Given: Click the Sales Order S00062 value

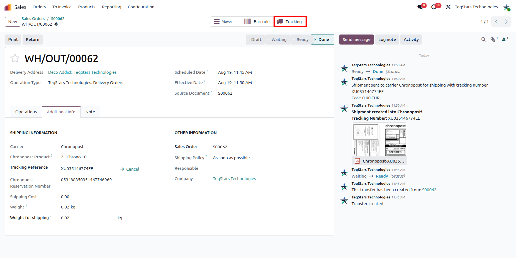Looking at the screenshot, I should (x=220, y=147).
